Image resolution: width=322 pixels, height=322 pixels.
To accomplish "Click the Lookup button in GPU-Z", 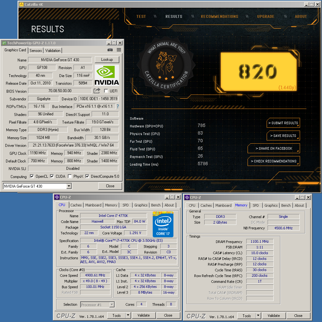I will pyautogui.click(x=107, y=60).
